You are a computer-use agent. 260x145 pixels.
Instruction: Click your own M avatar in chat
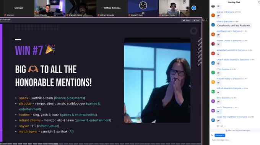click(213, 111)
